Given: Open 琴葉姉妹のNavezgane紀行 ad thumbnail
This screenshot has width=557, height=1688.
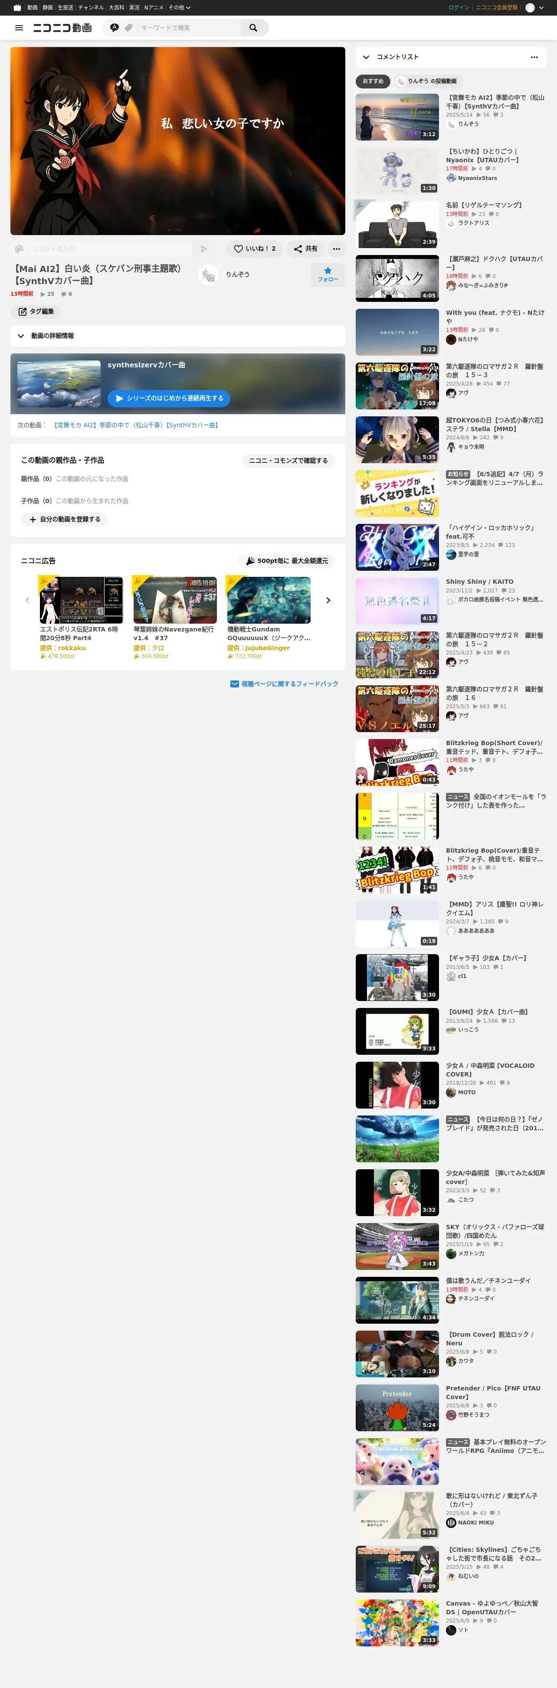Looking at the screenshot, I should pyautogui.click(x=175, y=600).
